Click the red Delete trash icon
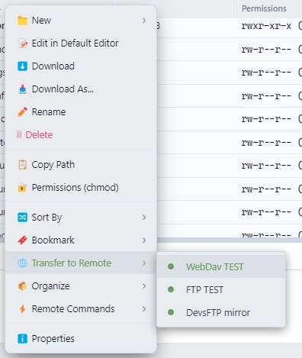Image resolution: width=302 pixels, height=358 pixels. tap(19, 134)
